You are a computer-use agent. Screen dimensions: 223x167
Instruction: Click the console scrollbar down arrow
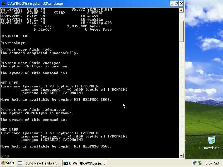(181, 156)
